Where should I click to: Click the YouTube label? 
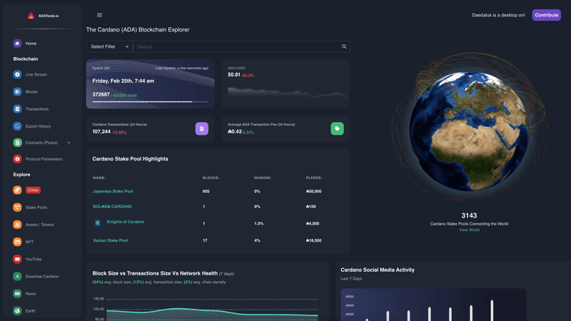point(33,259)
